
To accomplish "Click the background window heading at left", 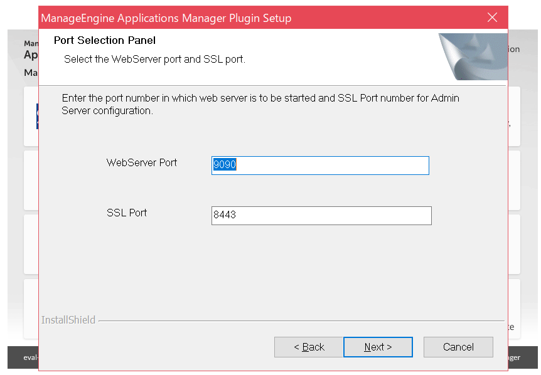I will click(30, 54).
